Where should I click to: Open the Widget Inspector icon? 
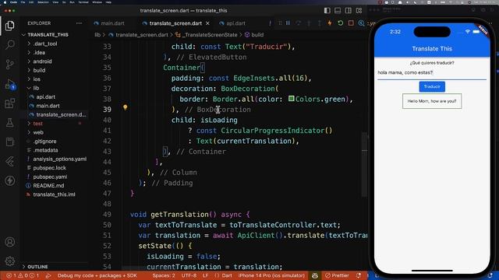(x=361, y=23)
